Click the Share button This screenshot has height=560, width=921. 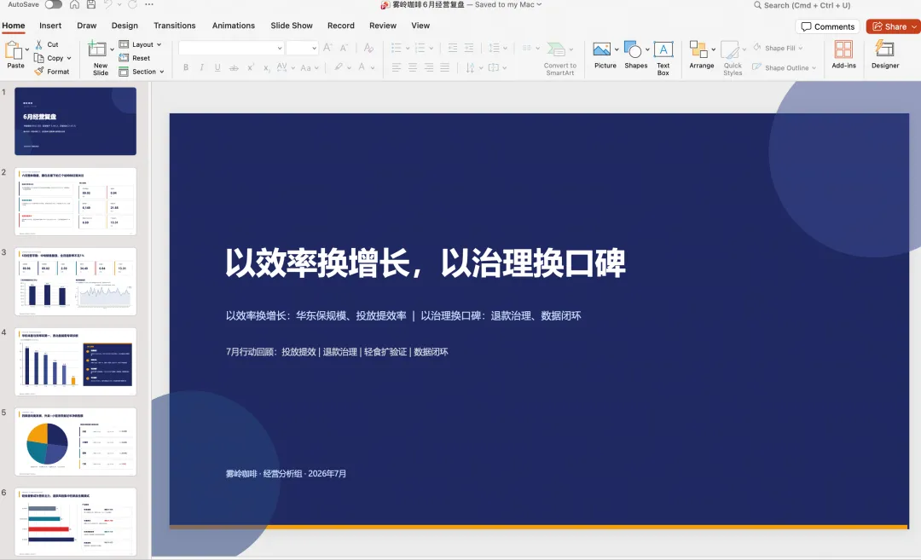point(894,26)
